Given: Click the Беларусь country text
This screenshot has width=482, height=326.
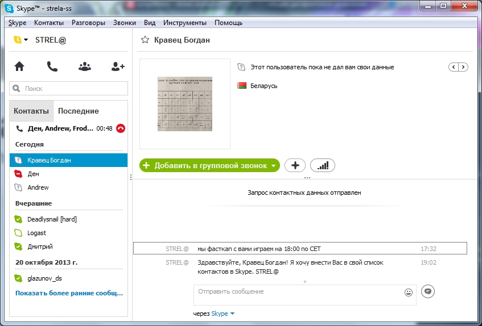Looking at the screenshot, I should [263, 86].
